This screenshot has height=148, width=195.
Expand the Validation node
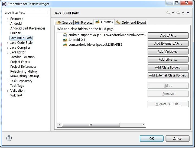click(x=8, y=91)
